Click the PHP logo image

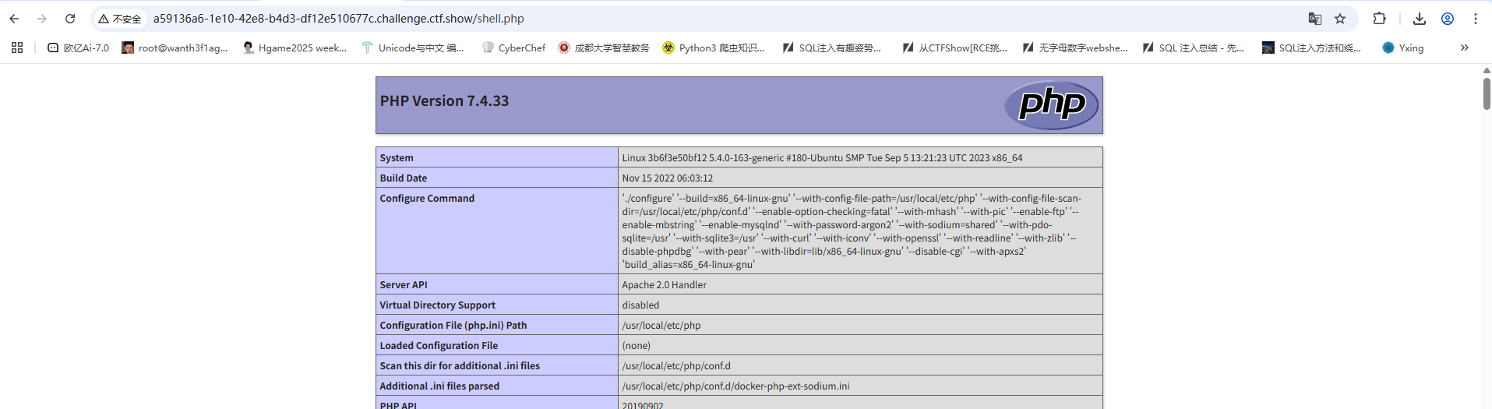(x=1051, y=104)
